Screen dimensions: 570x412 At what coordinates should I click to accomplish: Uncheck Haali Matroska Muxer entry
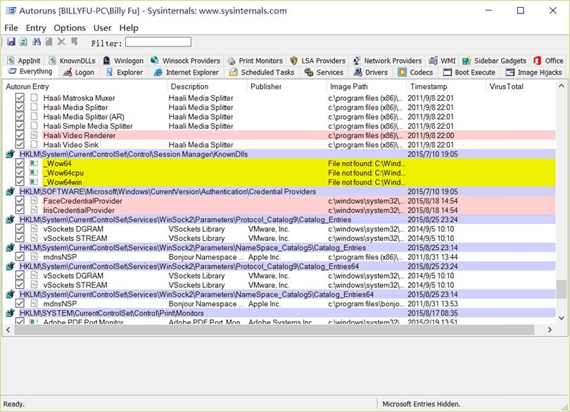point(20,97)
